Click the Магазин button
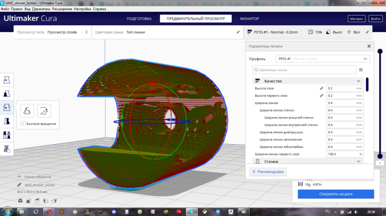386x216 pixels. (356, 19)
